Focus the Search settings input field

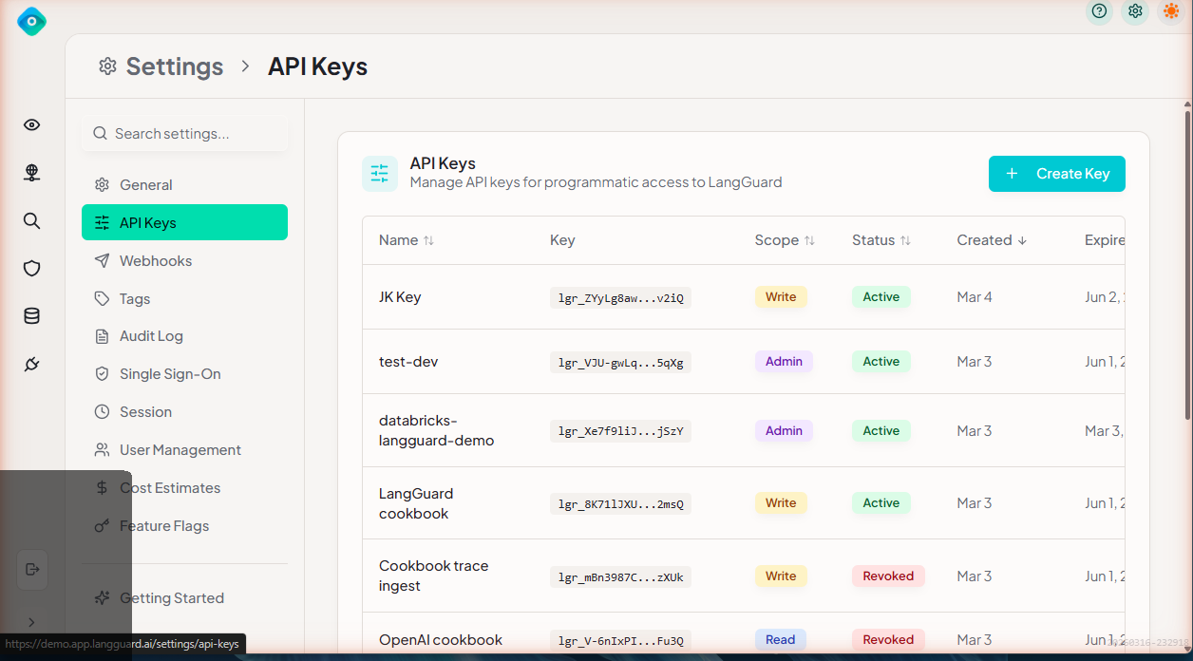[x=185, y=134]
